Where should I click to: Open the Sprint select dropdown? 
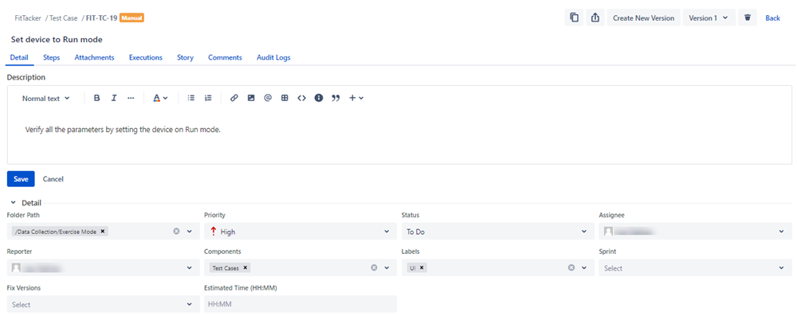coord(695,267)
